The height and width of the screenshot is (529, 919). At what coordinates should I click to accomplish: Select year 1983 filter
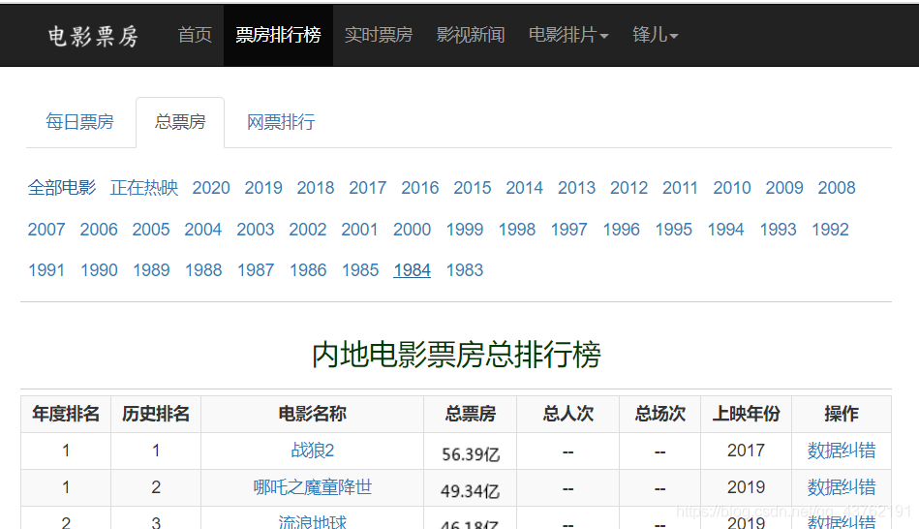point(464,270)
